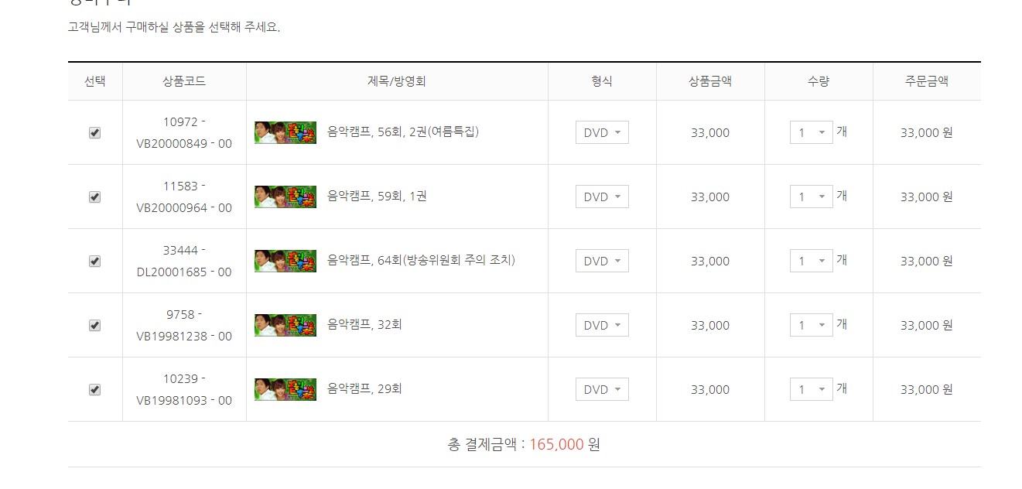The image size is (1022, 489).
Task: Open DVD format dropdown for 59회 item
Action: click(602, 197)
